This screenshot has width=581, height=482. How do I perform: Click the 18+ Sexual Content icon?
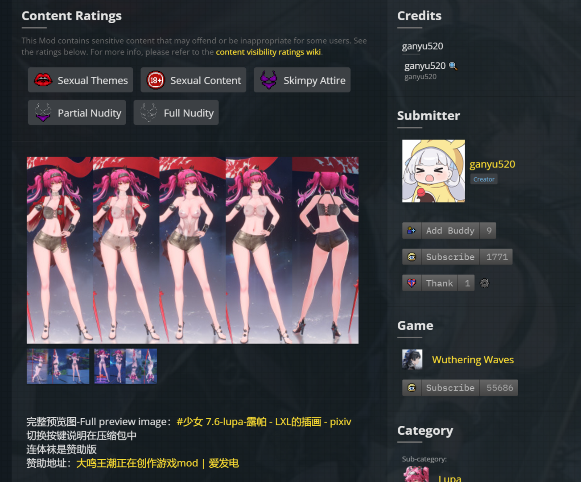[156, 80]
